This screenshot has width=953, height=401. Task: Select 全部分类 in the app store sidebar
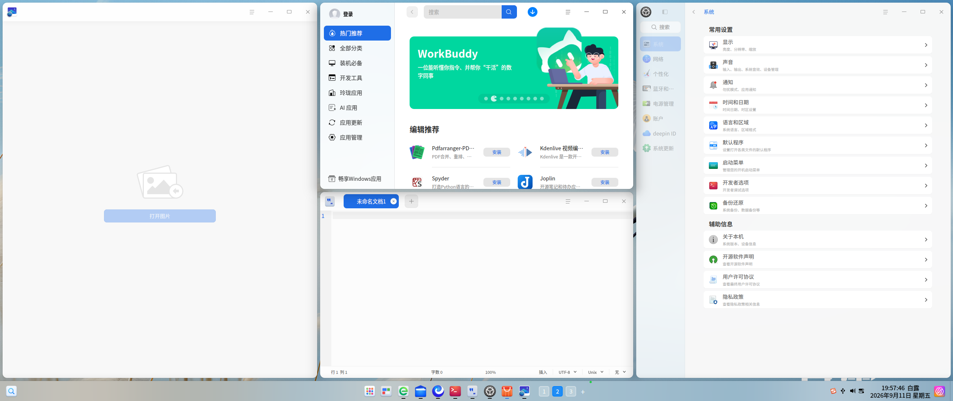pyautogui.click(x=357, y=48)
